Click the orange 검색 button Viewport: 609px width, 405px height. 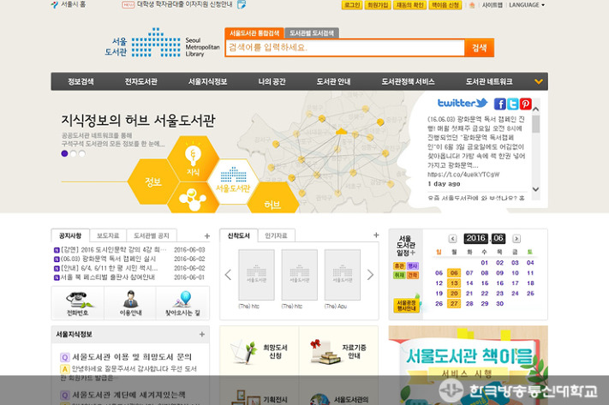pyautogui.click(x=480, y=48)
